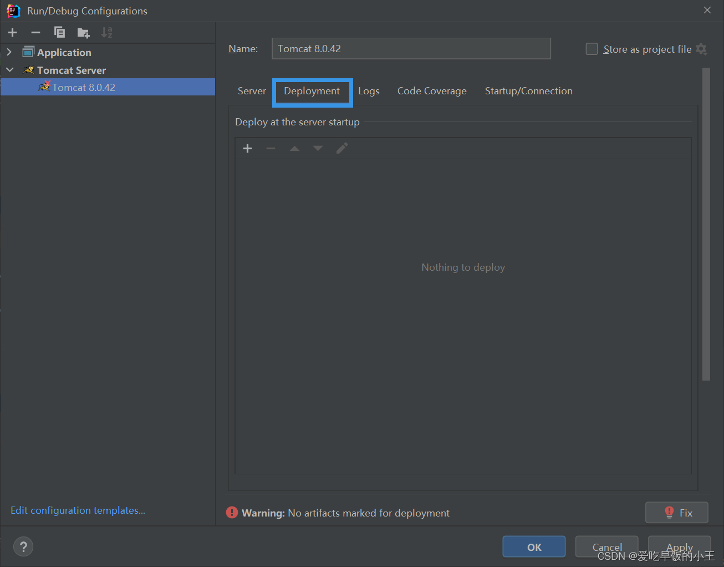Click the Fix button
Viewport: 724px width, 567px height.
tap(677, 513)
